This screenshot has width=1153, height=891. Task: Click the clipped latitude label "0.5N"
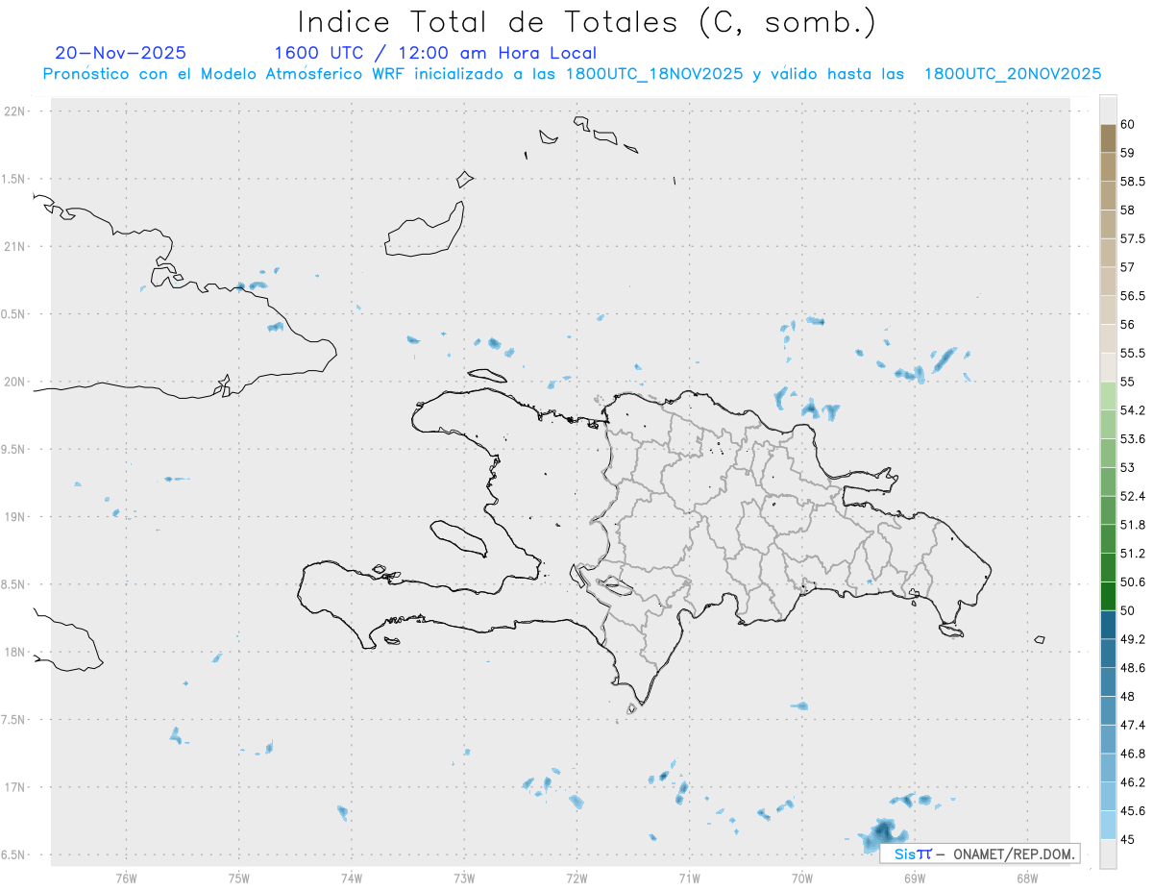14,313
